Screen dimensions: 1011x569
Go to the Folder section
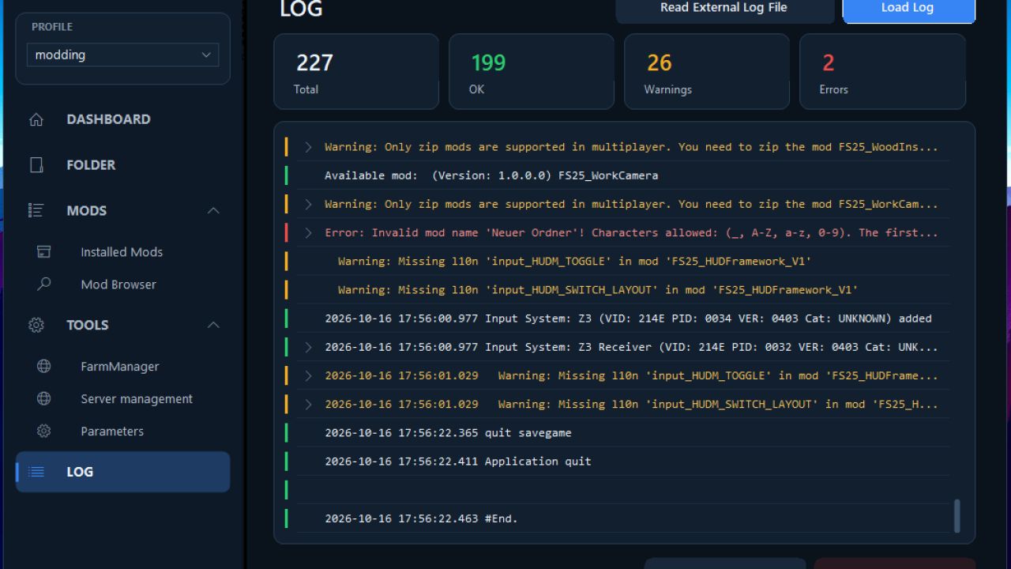(x=122, y=165)
